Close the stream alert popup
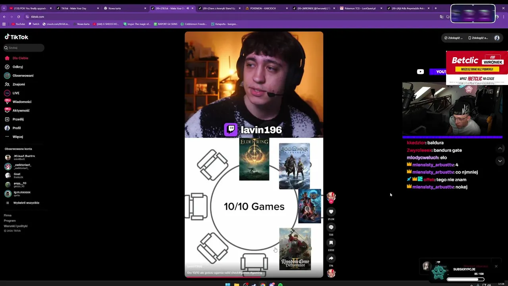This screenshot has width=508, height=286. pos(496,266)
